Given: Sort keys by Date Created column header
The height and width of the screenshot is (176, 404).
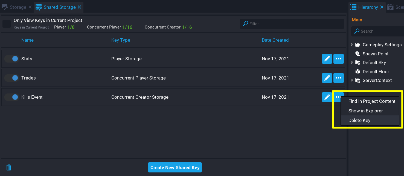Looking at the screenshot, I should pos(275,40).
